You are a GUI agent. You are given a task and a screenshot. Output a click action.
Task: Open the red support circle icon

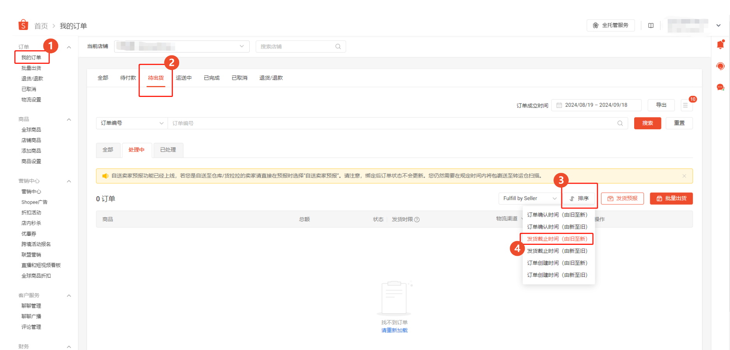tap(720, 66)
